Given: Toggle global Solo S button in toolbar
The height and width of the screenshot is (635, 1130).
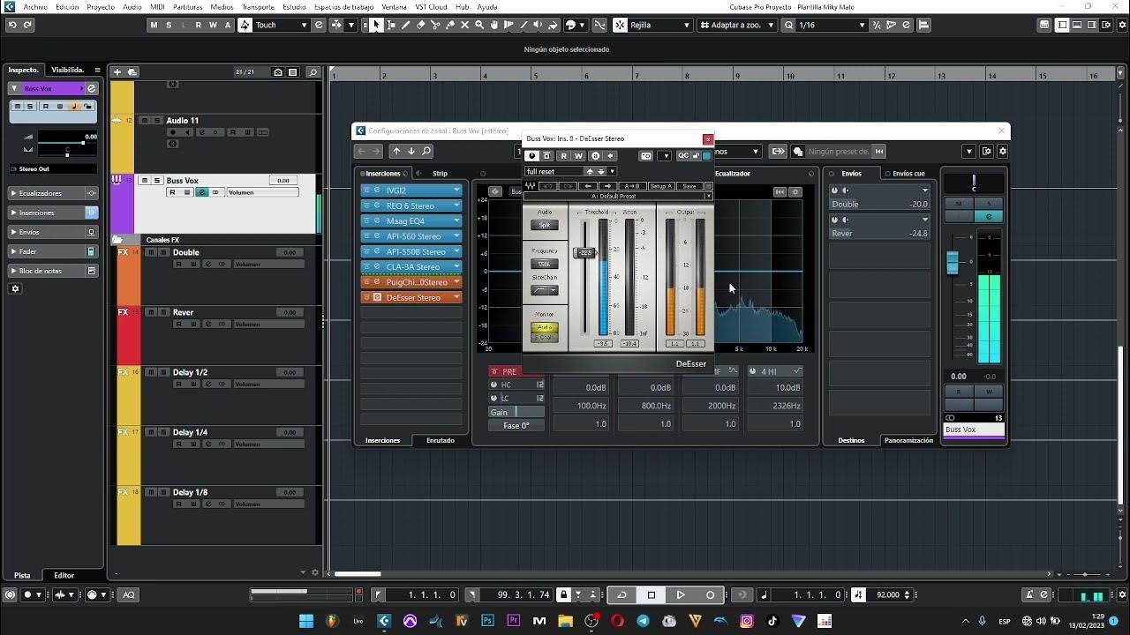Looking at the screenshot, I should coord(169,25).
